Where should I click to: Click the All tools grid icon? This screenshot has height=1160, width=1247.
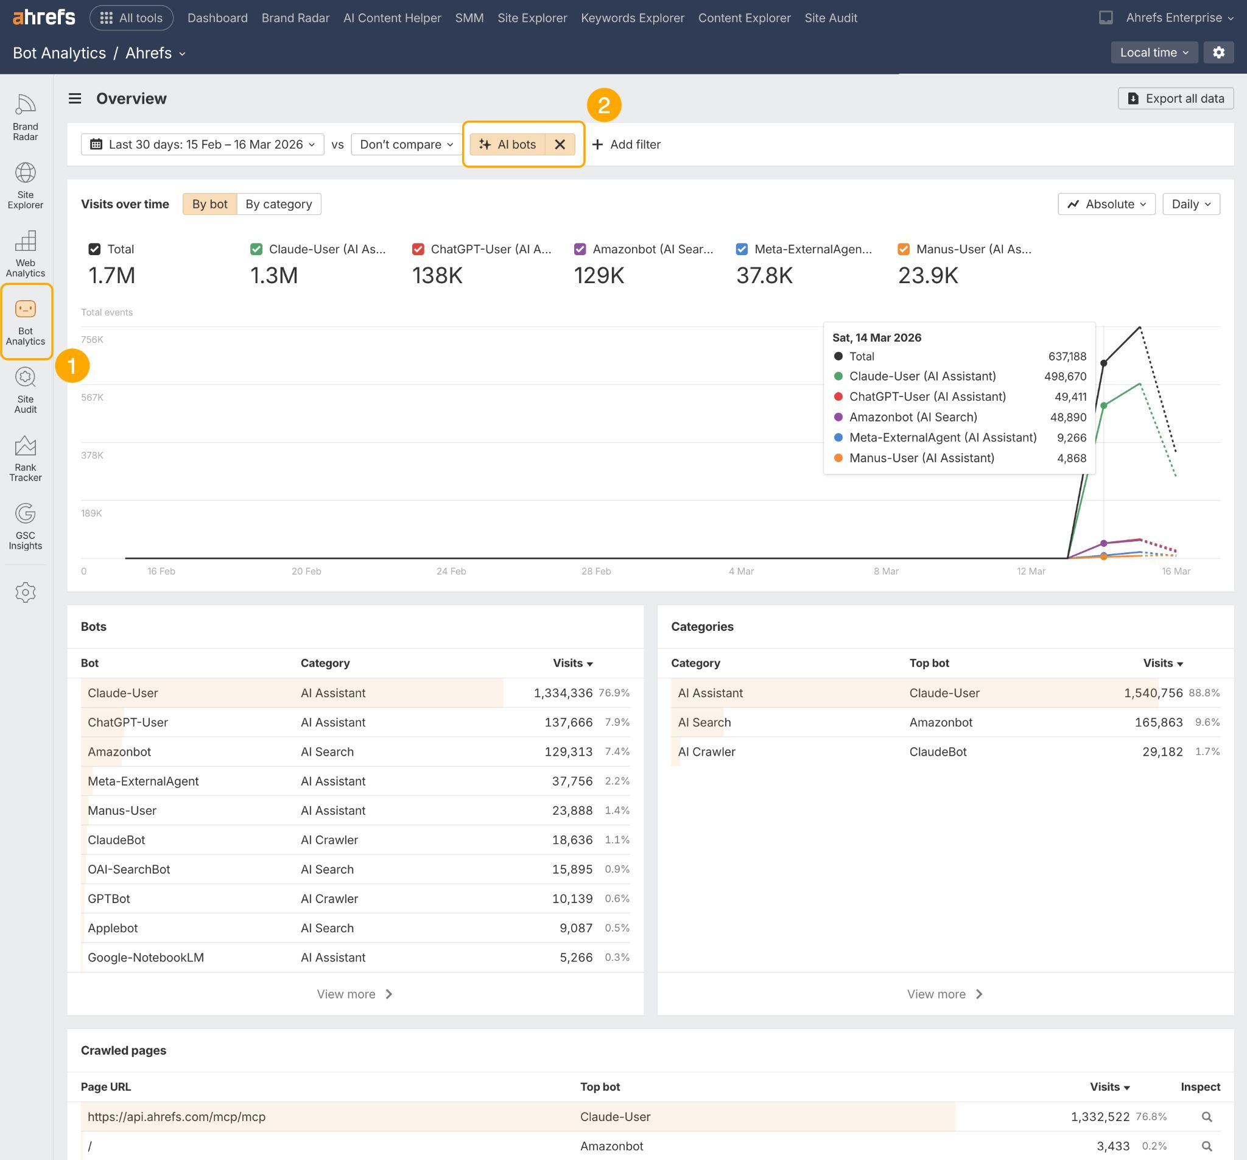click(x=106, y=18)
